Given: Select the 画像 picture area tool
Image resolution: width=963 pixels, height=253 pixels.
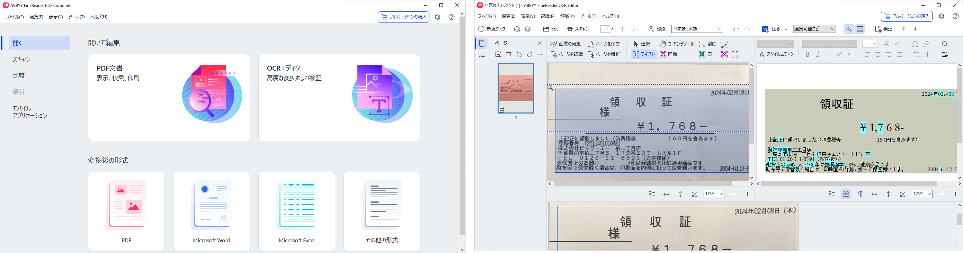Looking at the screenshot, I should point(668,55).
